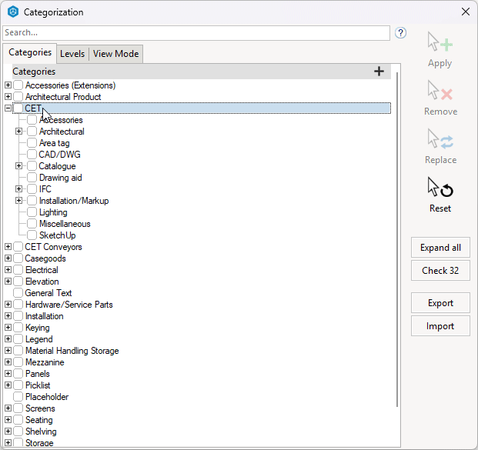Click the Import button

(x=440, y=326)
